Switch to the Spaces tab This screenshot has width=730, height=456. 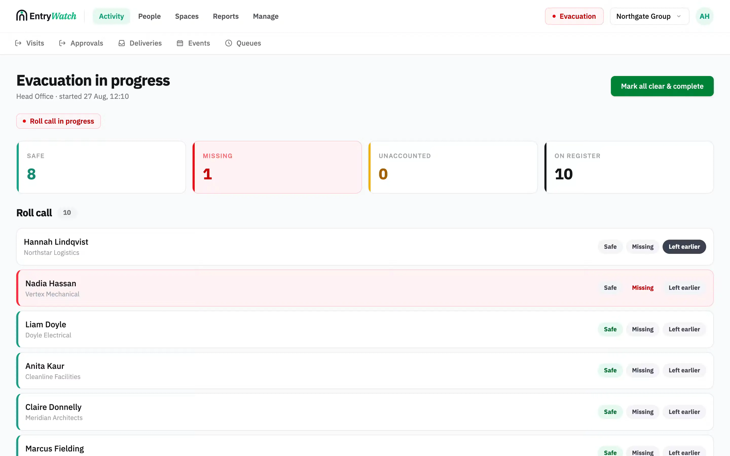187,16
